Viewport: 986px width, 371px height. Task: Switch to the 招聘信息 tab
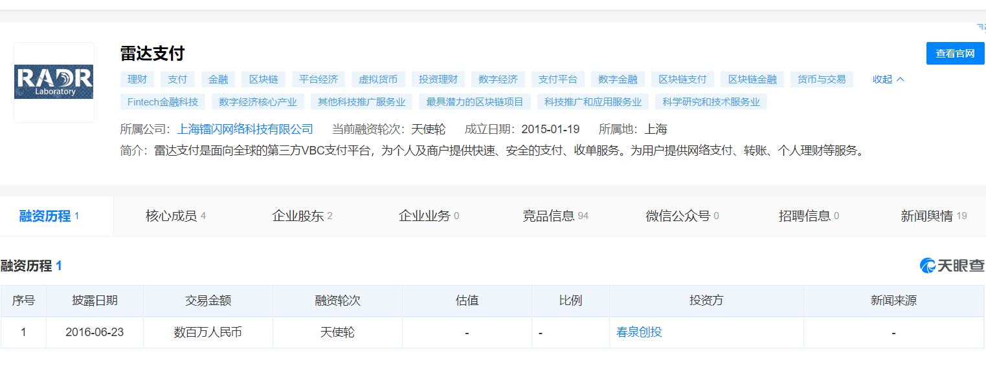[x=809, y=216]
